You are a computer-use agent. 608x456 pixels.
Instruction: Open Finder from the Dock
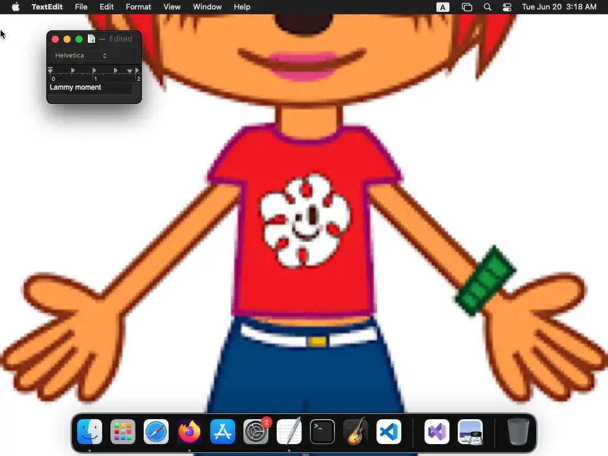coord(90,432)
